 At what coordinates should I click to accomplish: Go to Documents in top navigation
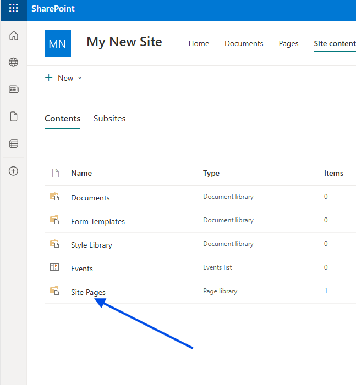[244, 44]
